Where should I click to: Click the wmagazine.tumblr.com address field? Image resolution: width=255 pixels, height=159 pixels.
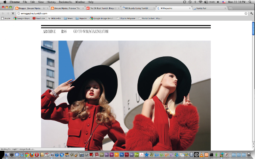click(x=130, y=14)
